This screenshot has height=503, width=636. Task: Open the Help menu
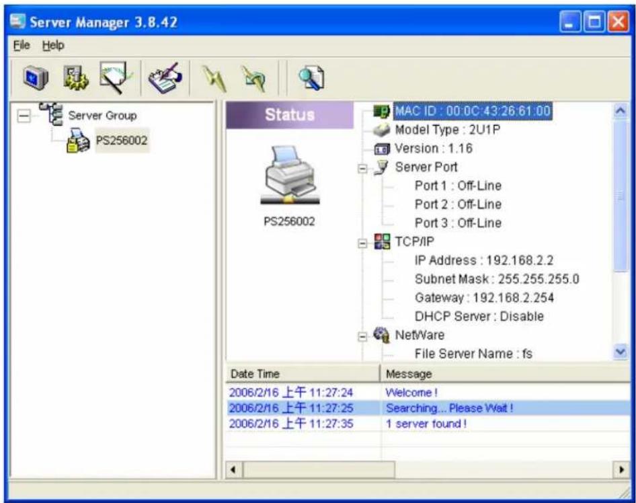click(x=53, y=45)
